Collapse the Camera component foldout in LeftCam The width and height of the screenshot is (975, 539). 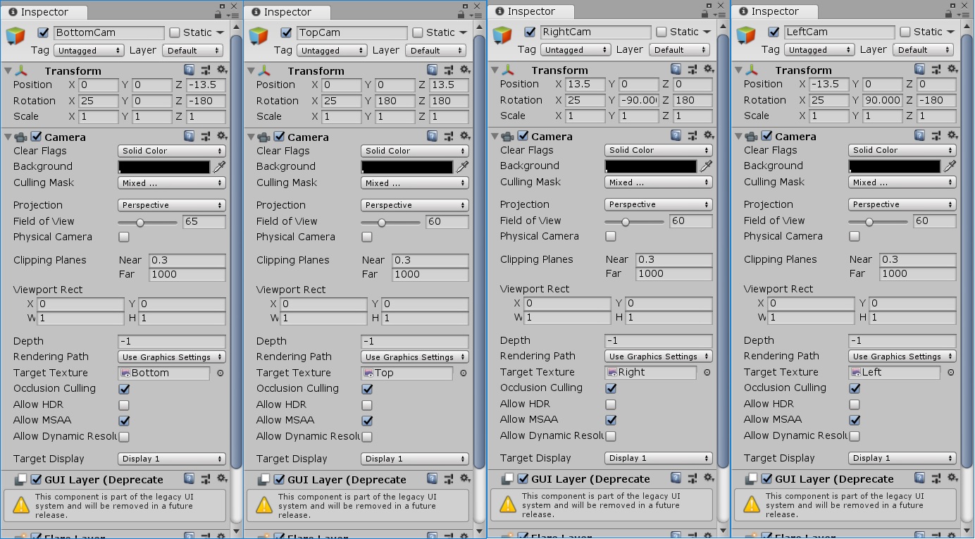[738, 137]
